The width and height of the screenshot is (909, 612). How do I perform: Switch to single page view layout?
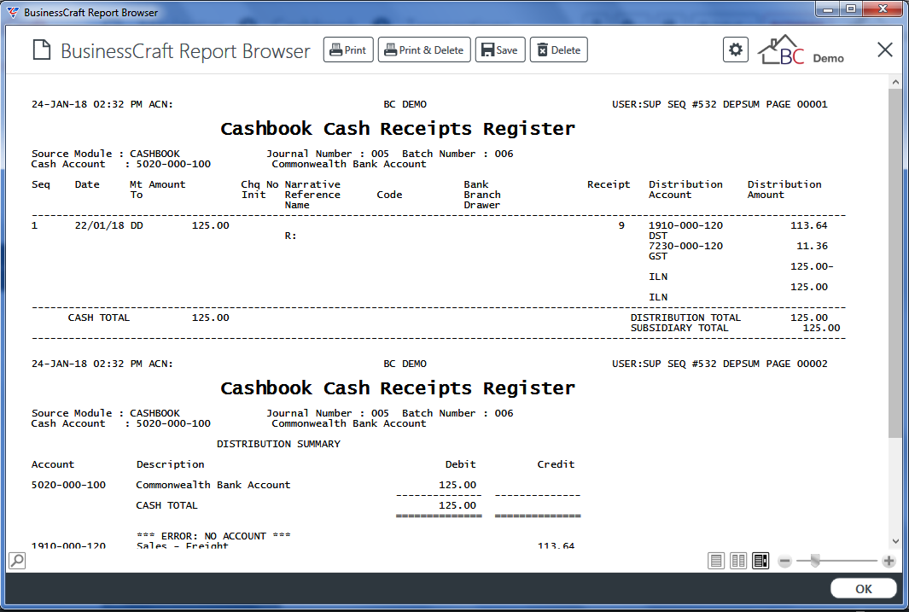[x=716, y=561]
